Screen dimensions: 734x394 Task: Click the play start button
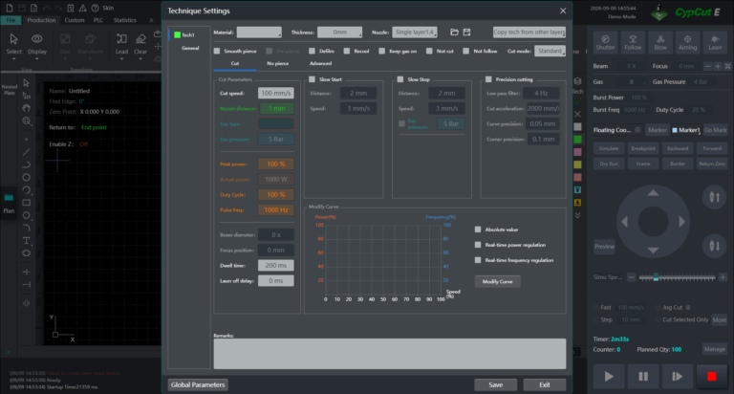tap(609, 376)
